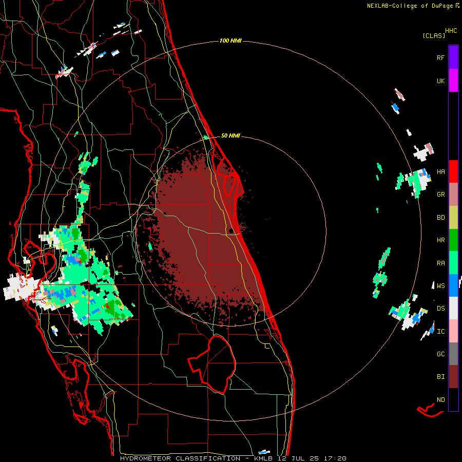462x462 pixels.
Task: Click the '[CLAS]' units label
Action: (434, 35)
